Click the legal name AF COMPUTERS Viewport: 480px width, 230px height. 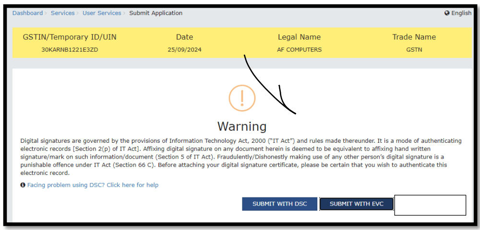pyautogui.click(x=299, y=50)
